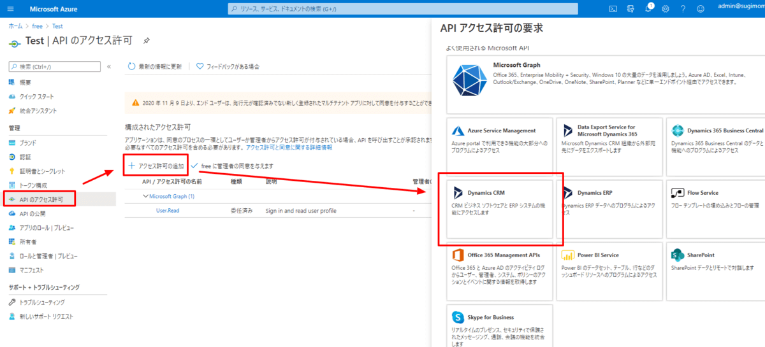Select the Dynamics CRM API card

(x=500, y=209)
